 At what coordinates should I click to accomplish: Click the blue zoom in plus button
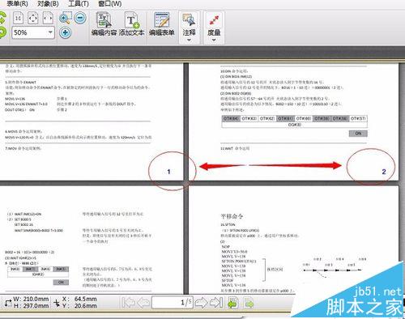tap(65, 32)
